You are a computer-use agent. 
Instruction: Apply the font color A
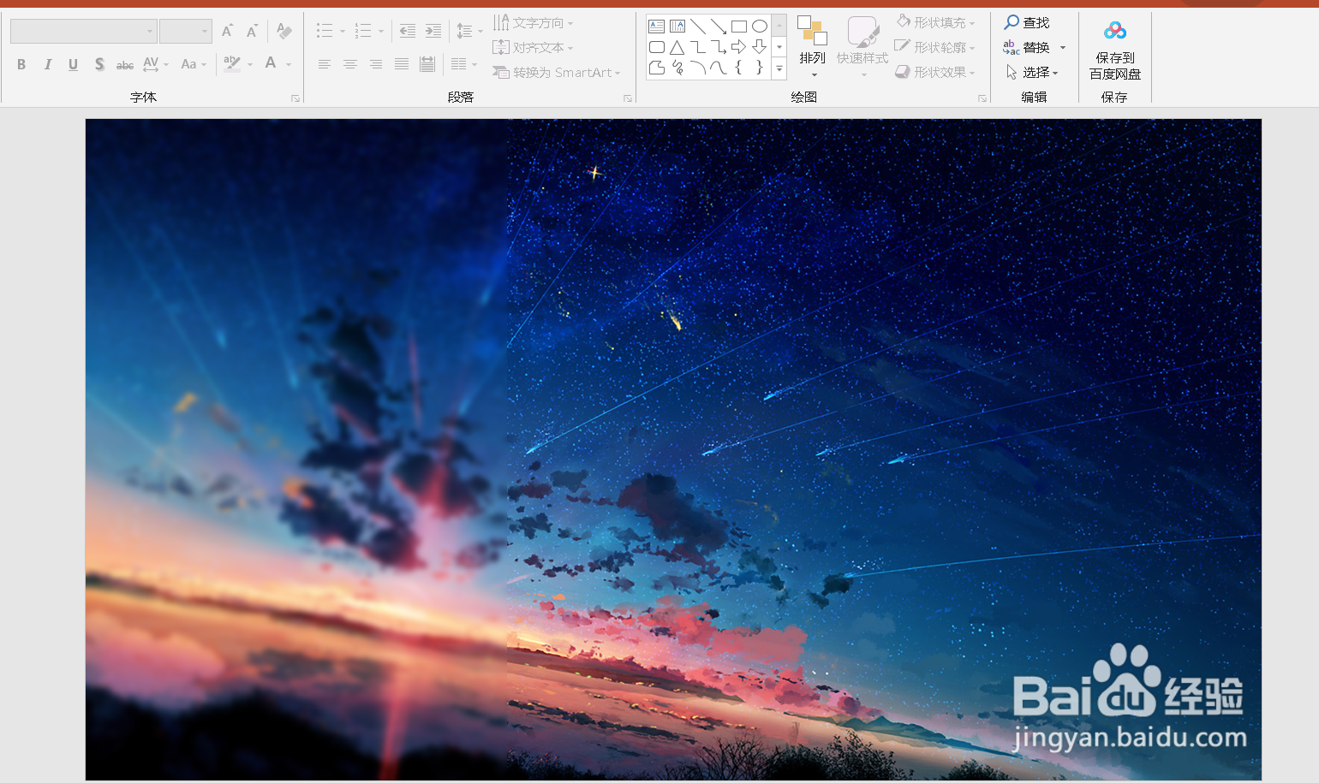pos(271,64)
